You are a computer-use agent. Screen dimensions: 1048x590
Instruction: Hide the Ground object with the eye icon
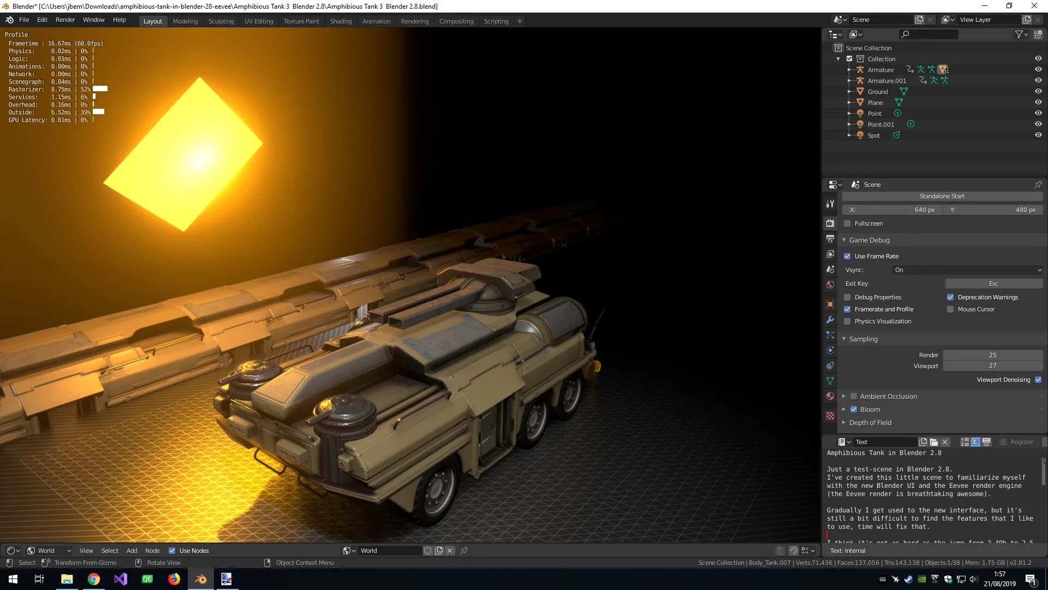point(1038,92)
